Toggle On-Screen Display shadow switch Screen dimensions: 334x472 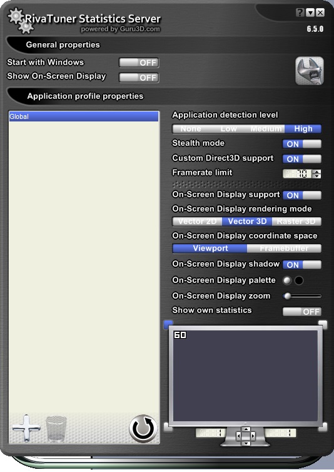point(302,265)
